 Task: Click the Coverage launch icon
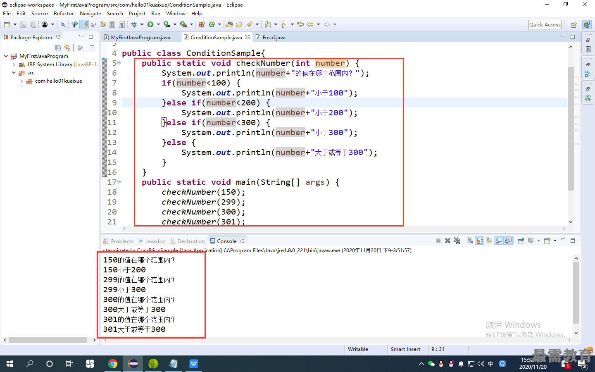[x=167, y=24]
